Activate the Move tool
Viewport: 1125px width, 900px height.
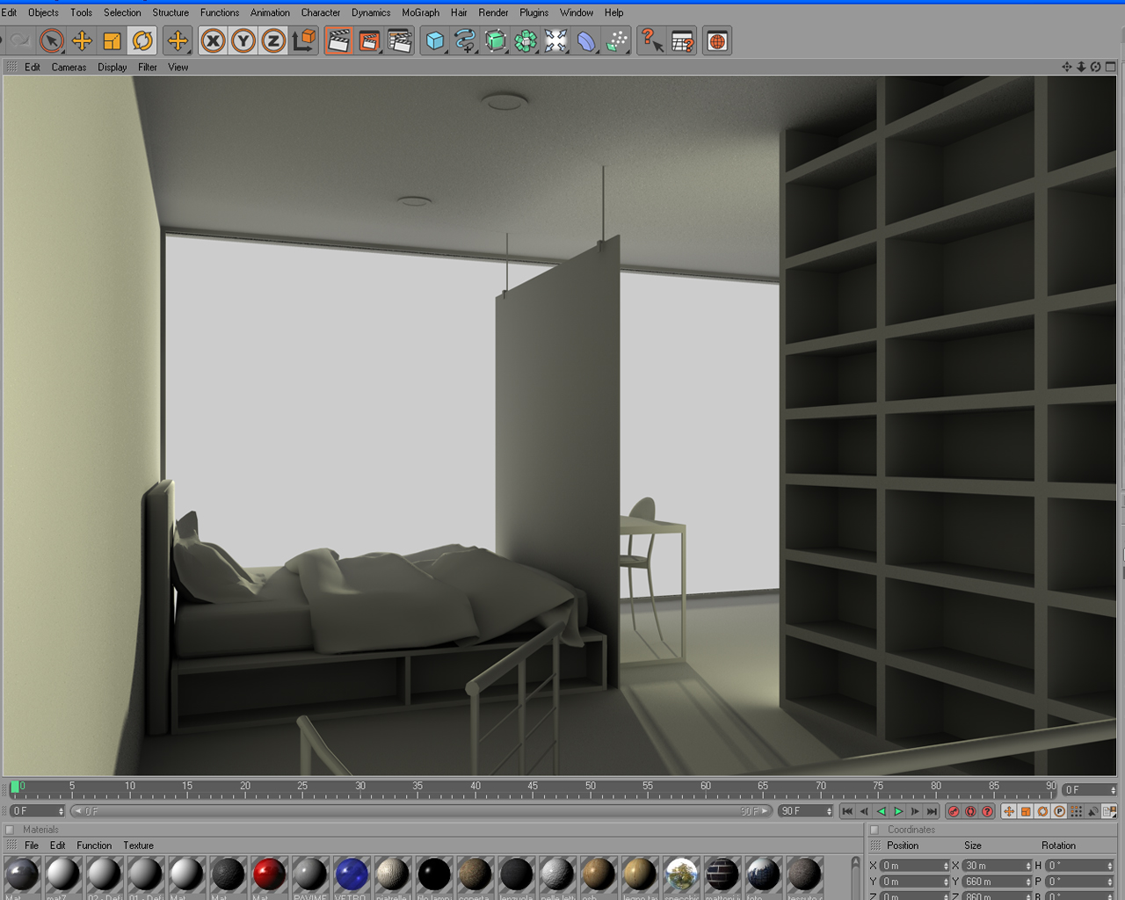coord(82,40)
